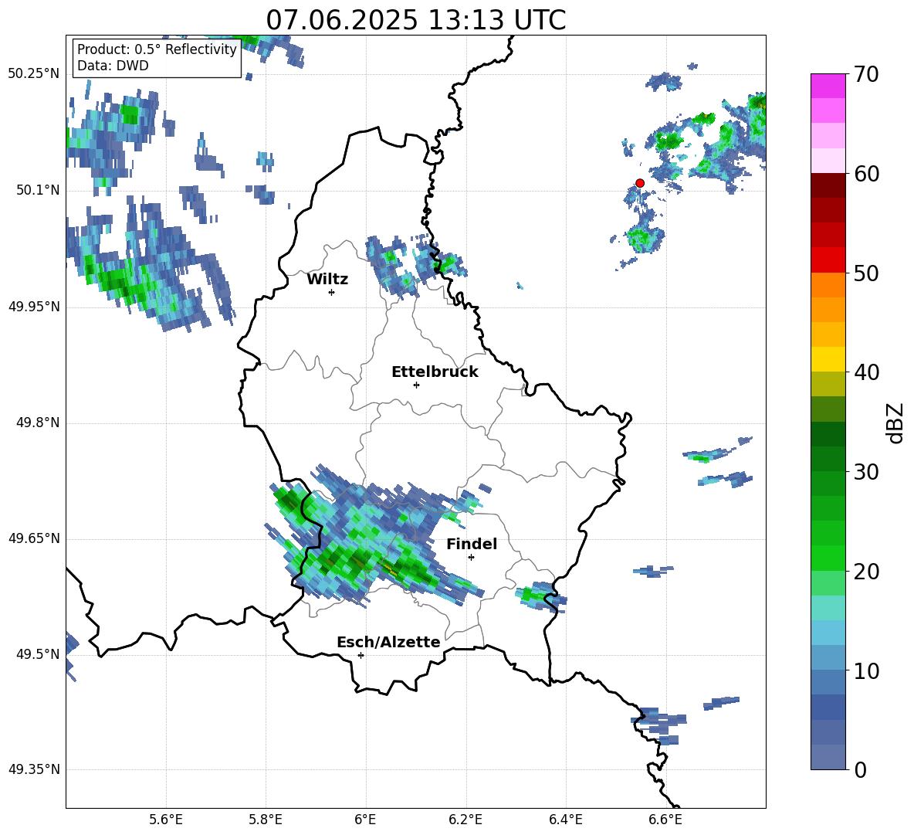
Task: Click the 49.8°N latitude label
Action: (x=38, y=423)
